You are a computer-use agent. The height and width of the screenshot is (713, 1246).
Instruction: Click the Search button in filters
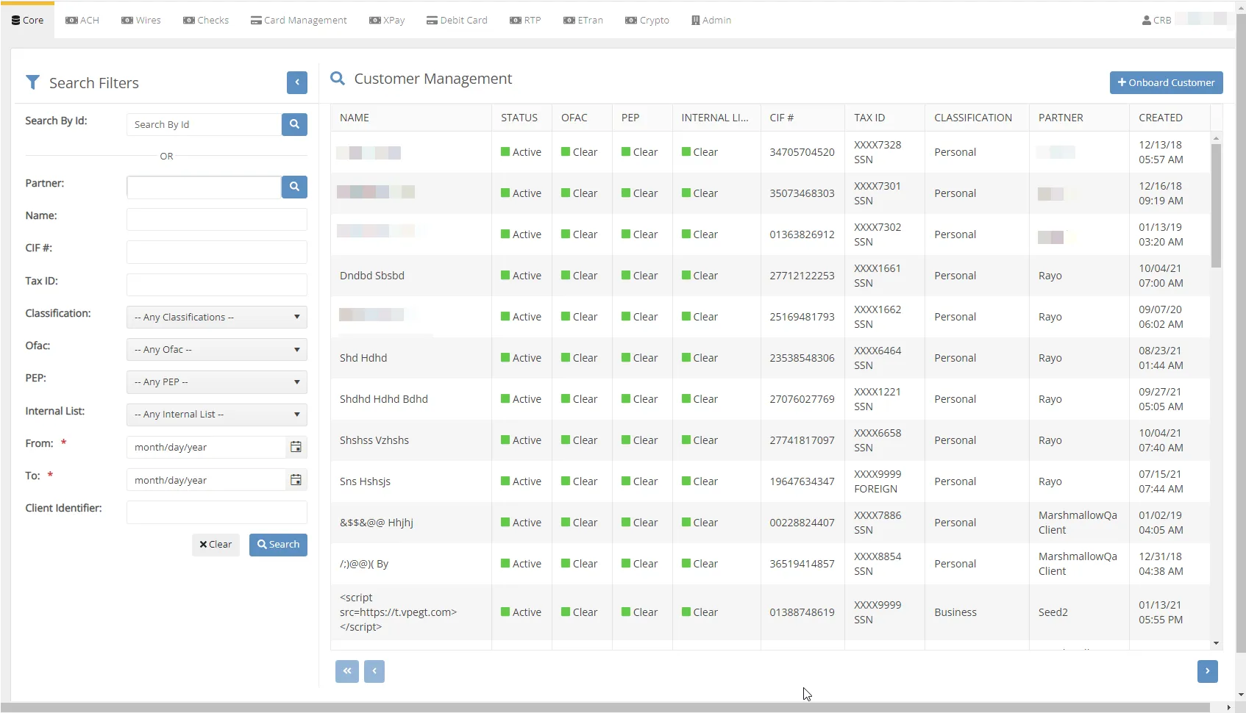click(278, 545)
